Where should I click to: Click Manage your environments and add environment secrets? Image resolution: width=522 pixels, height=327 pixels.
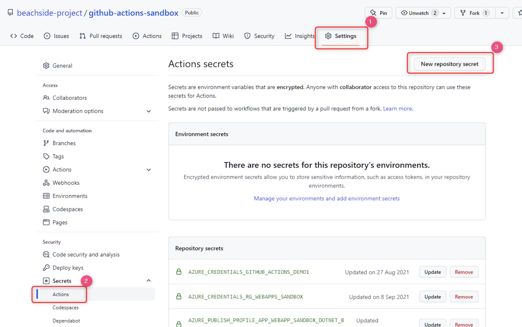(x=327, y=198)
